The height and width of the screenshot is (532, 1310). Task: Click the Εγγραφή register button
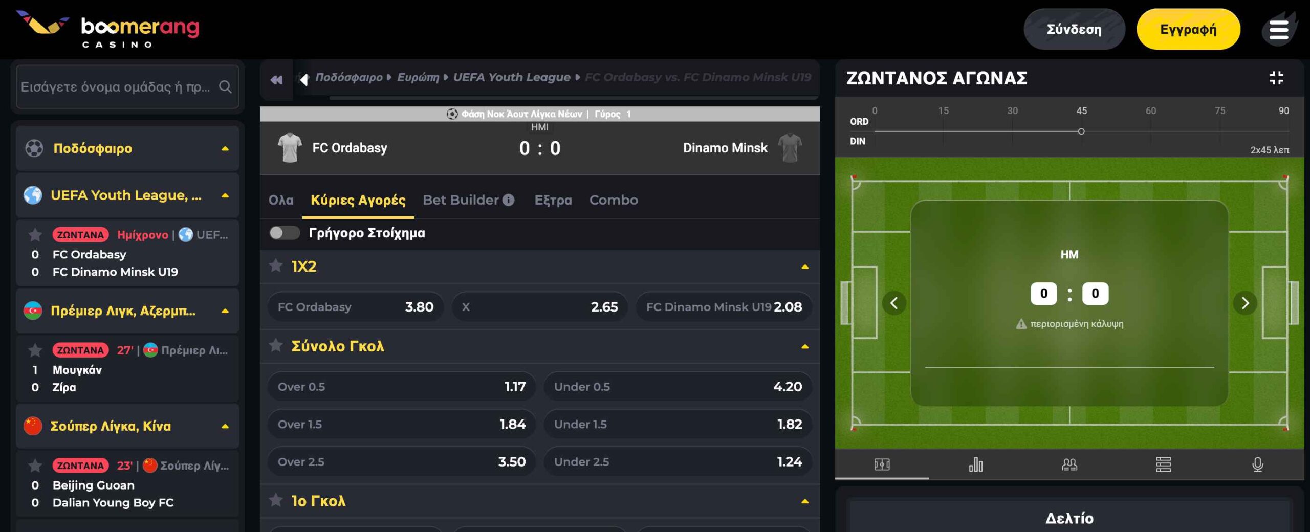tap(1188, 29)
